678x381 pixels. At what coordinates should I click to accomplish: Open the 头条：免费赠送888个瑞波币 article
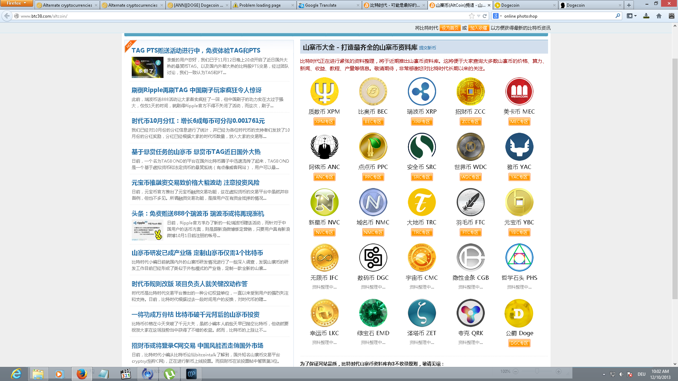coord(198,214)
